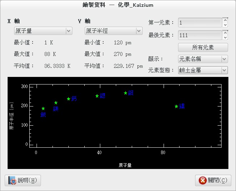Viewport: 236px width, 191px height.
Task: Click the 原子量 axis title below plot
Action: [125, 165]
